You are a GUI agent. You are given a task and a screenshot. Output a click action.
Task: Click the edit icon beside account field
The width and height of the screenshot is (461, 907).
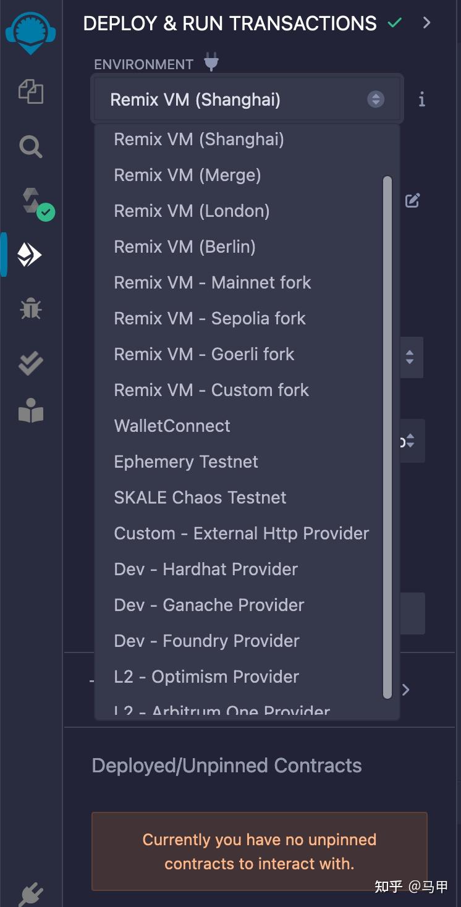(413, 200)
